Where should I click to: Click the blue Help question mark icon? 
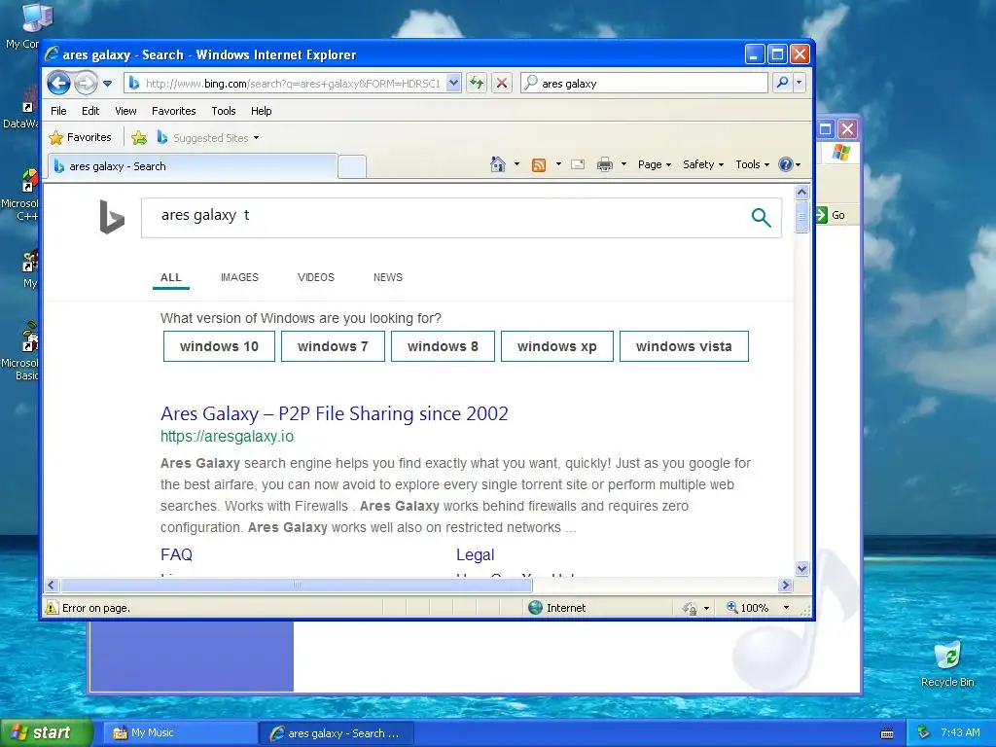[x=786, y=164]
